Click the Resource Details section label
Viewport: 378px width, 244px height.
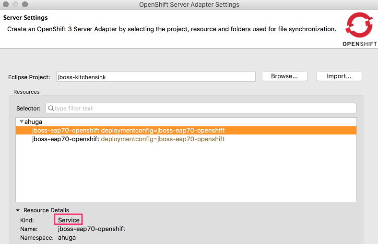(46, 210)
